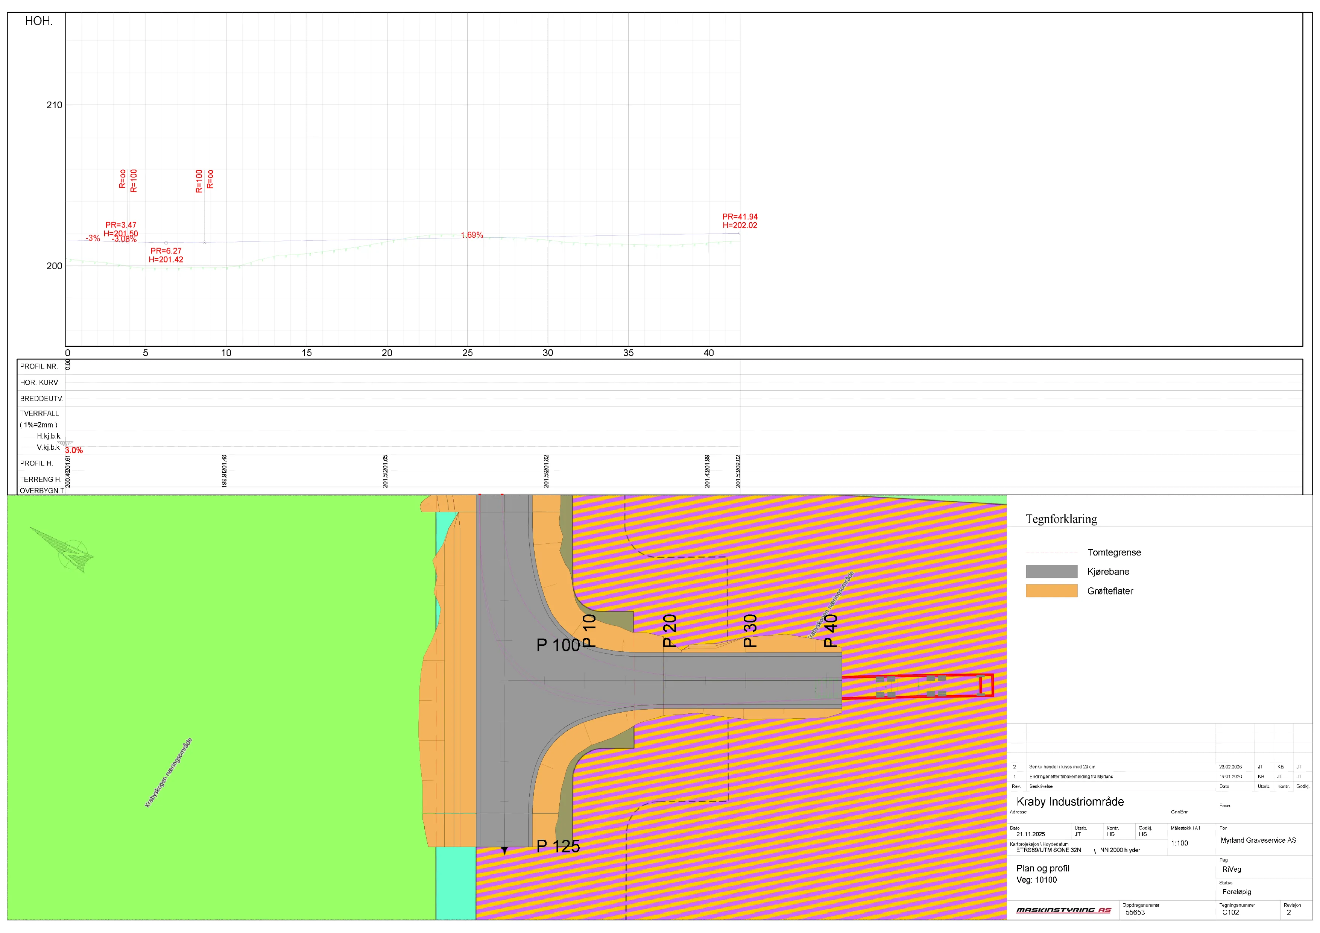Click the red "3.0%" cross-fall value
The image size is (1320, 933).
74,451
